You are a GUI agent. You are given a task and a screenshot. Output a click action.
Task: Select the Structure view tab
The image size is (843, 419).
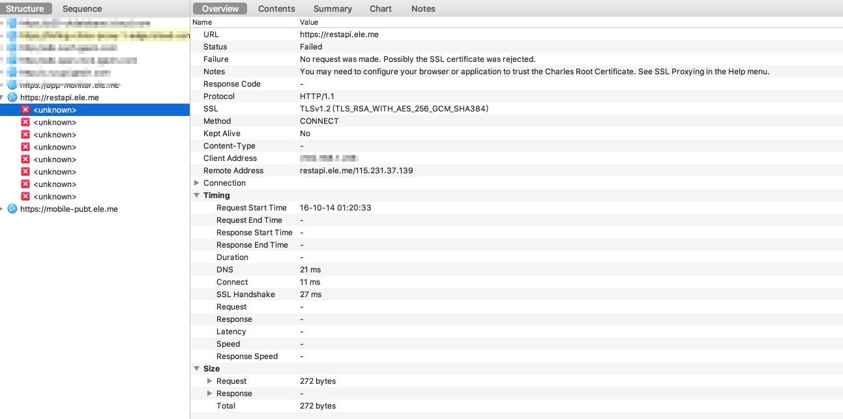click(x=25, y=8)
